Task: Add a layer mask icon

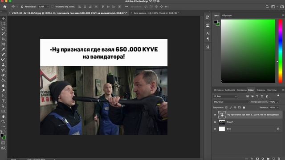Action: pyautogui.click(x=257, y=159)
